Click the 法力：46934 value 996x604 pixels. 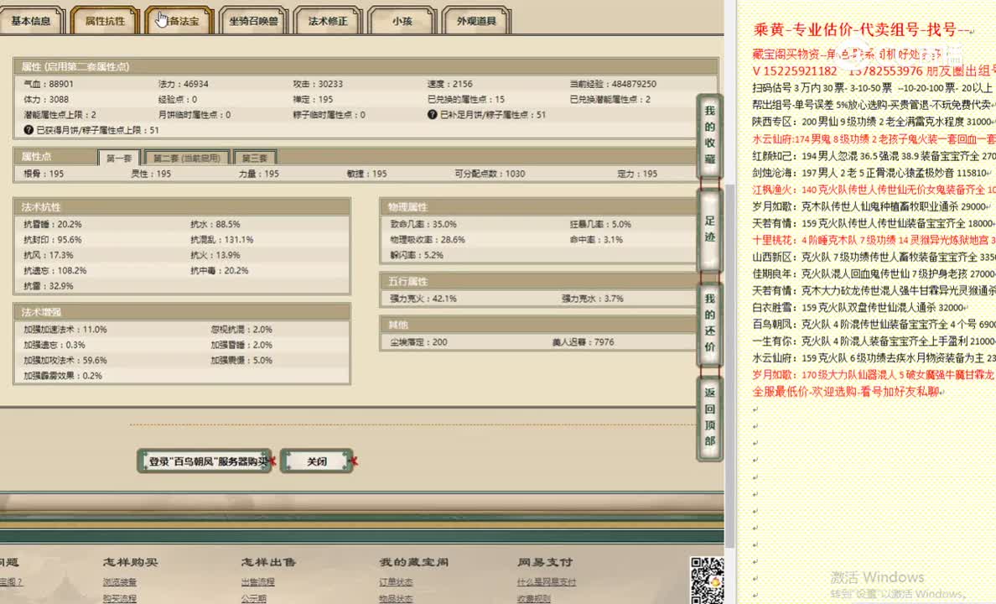tap(183, 84)
